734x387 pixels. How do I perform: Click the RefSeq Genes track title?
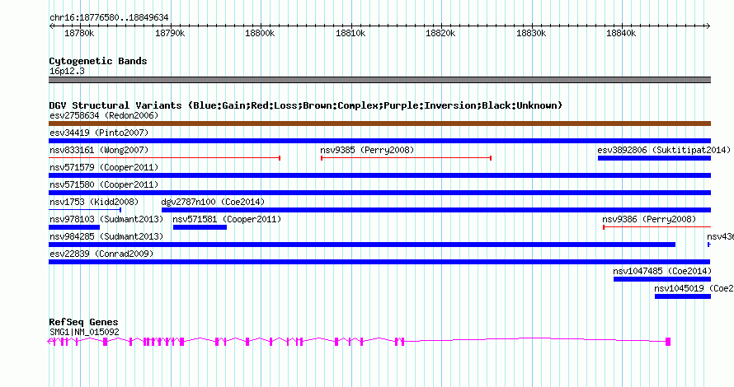83,322
